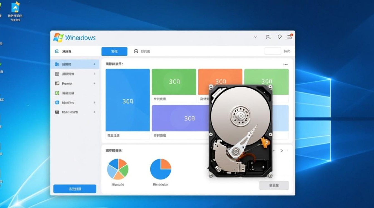The height and width of the screenshot is (208, 374).
Task: Open the hamburger menu with the orange notification badge
Action: 290,37
